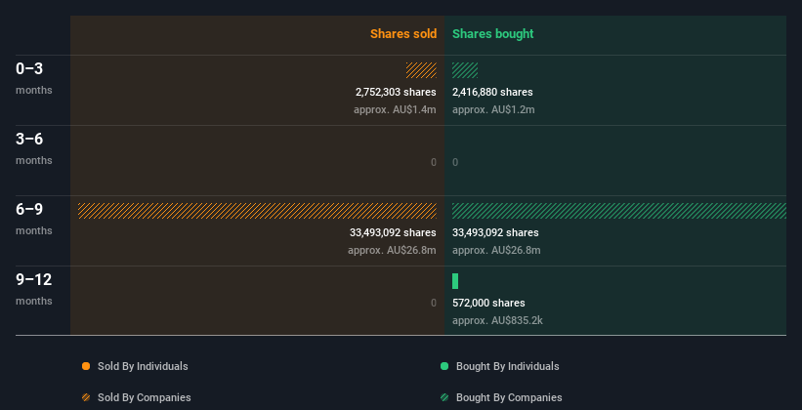This screenshot has width=802, height=410.
Task: Click the approx. AU$835.2k text
Action: pos(497,321)
